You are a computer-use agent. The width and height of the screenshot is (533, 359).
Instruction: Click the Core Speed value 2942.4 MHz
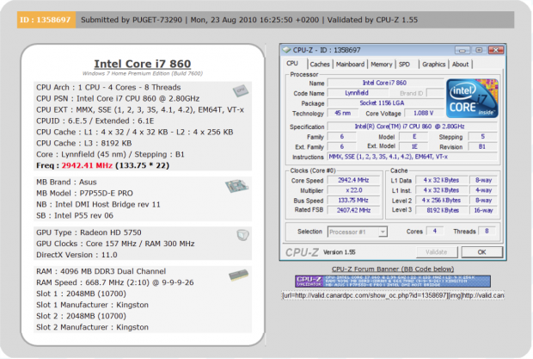pos(353,180)
